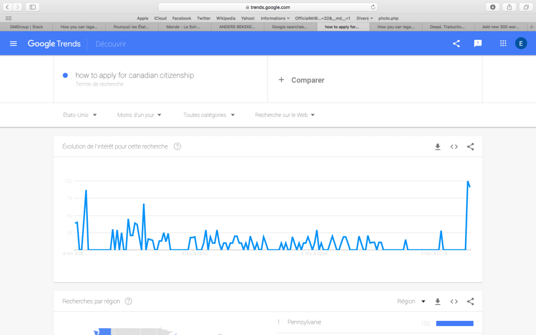The height and width of the screenshot is (335, 536).
Task: Expand the États-Unis country dropdown
Action: pyautogui.click(x=80, y=115)
